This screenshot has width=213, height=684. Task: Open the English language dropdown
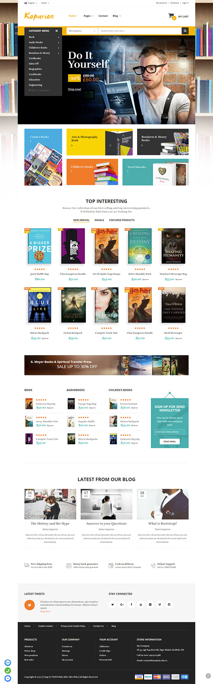[31, 3]
